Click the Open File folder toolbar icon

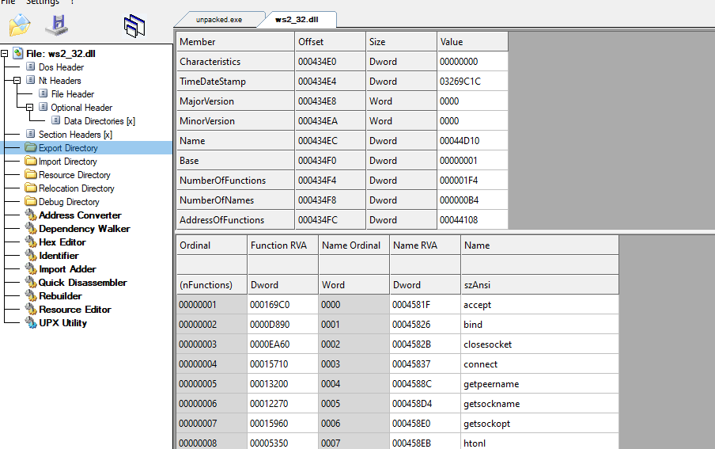(20, 25)
